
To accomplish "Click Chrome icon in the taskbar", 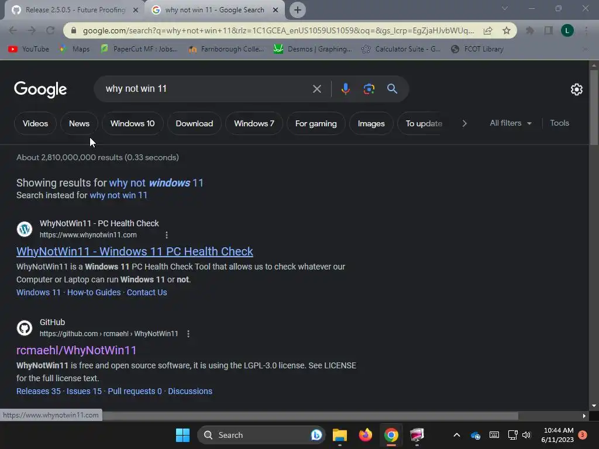I will tap(391, 435).
